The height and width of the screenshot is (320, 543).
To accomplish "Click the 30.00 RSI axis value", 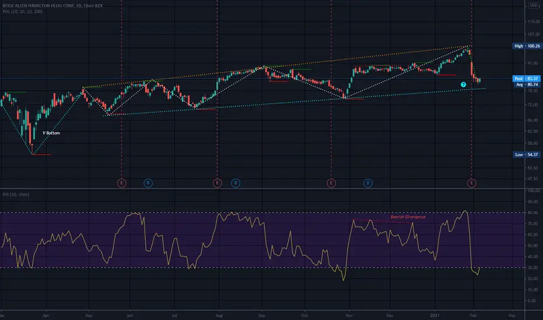I will point(533,268).
